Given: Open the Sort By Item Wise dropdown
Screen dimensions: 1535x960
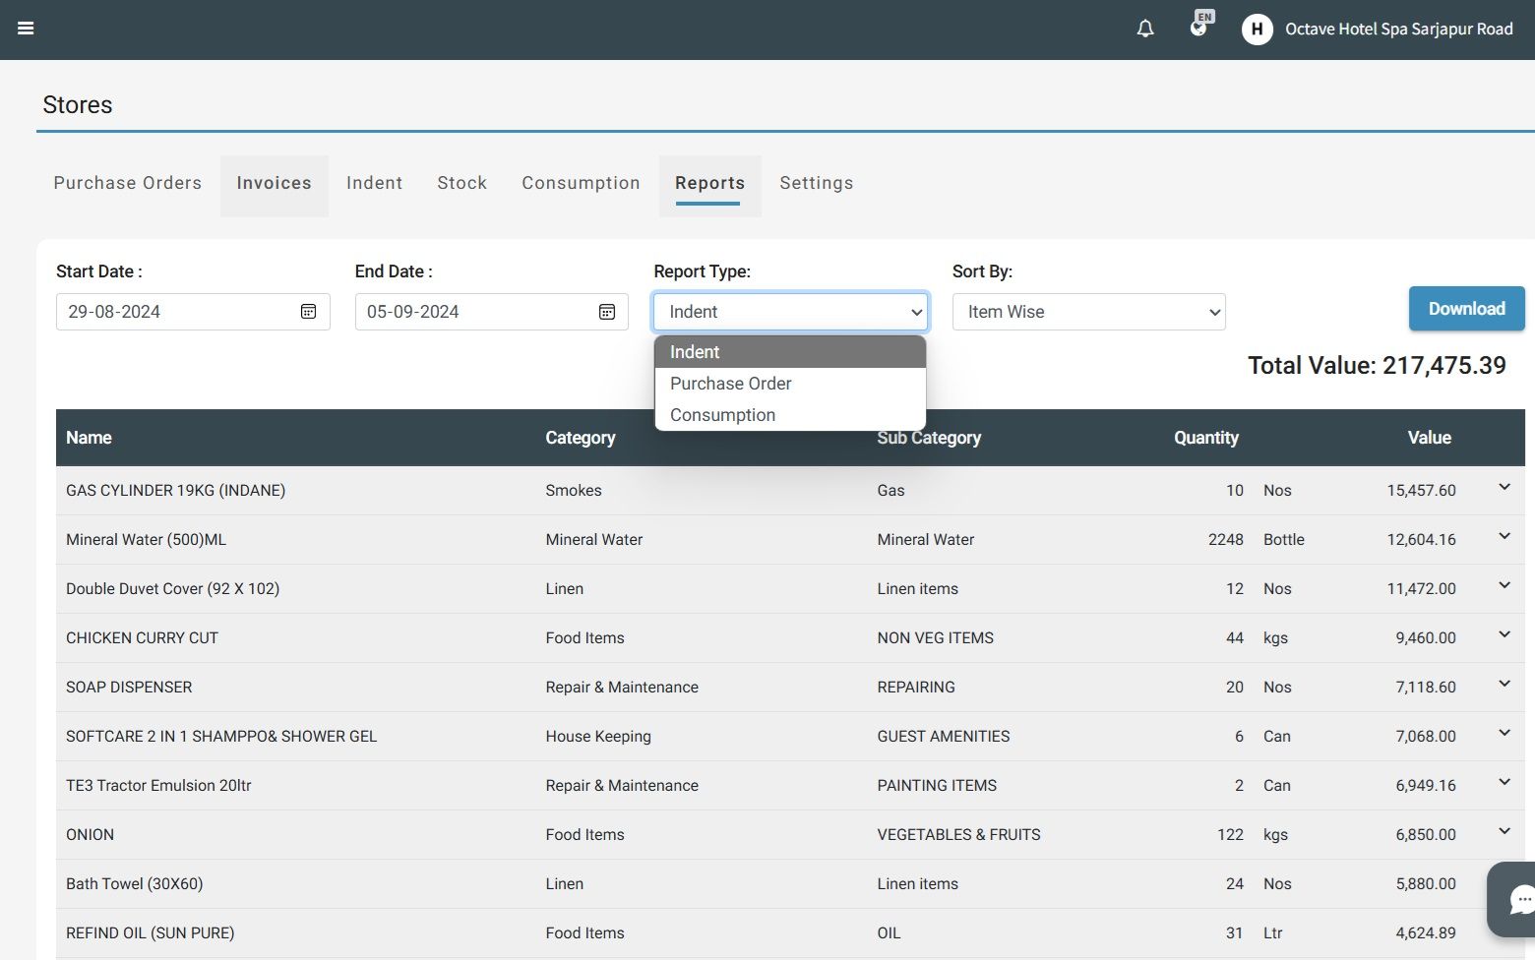Looking at the screenshot, I should 1088,312.
